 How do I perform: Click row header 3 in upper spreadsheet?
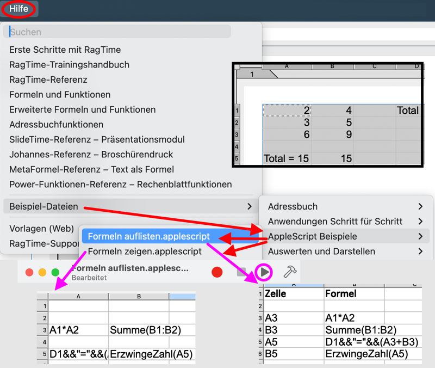click(x=237, y=134)
